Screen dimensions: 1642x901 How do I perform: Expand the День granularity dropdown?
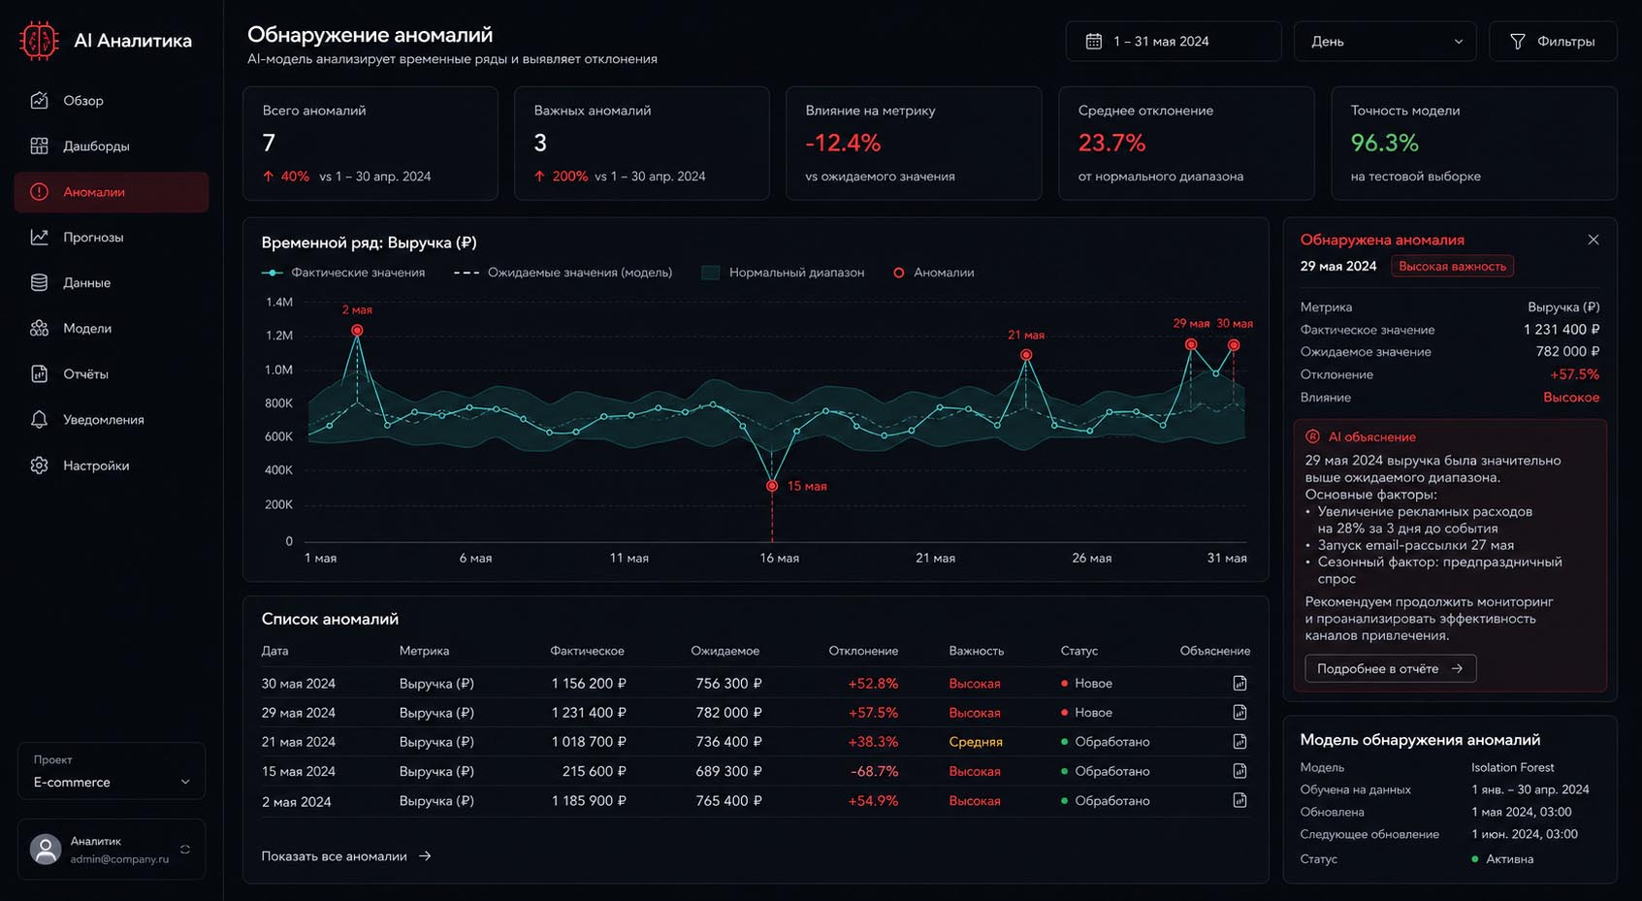coord(1385,42)
